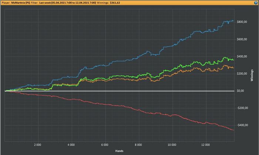Image resolution: width=259 pixels, height=155 pixels.
Task: Click the Hands x-axis title
Action: (x=119, y=151)
